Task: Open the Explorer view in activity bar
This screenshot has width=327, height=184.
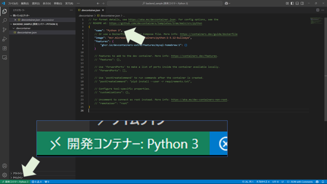Action: (4, 11)
